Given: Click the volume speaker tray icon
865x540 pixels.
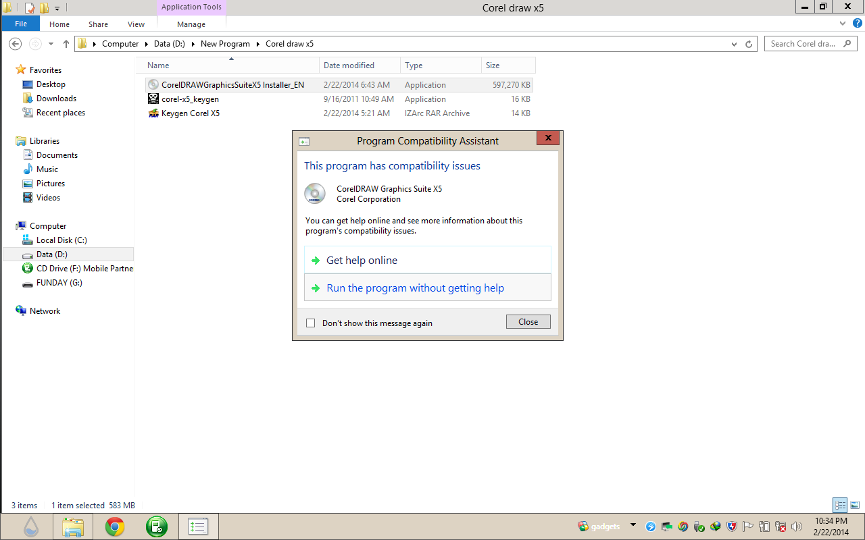Looking at the screenshot, I should 797,526.
